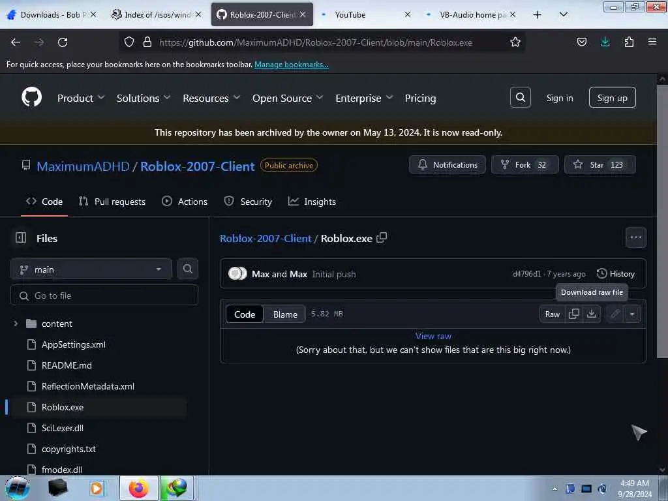668x501 pixels.
Task: List all tabs with the chevron button
Action: [x=563, y=14]
